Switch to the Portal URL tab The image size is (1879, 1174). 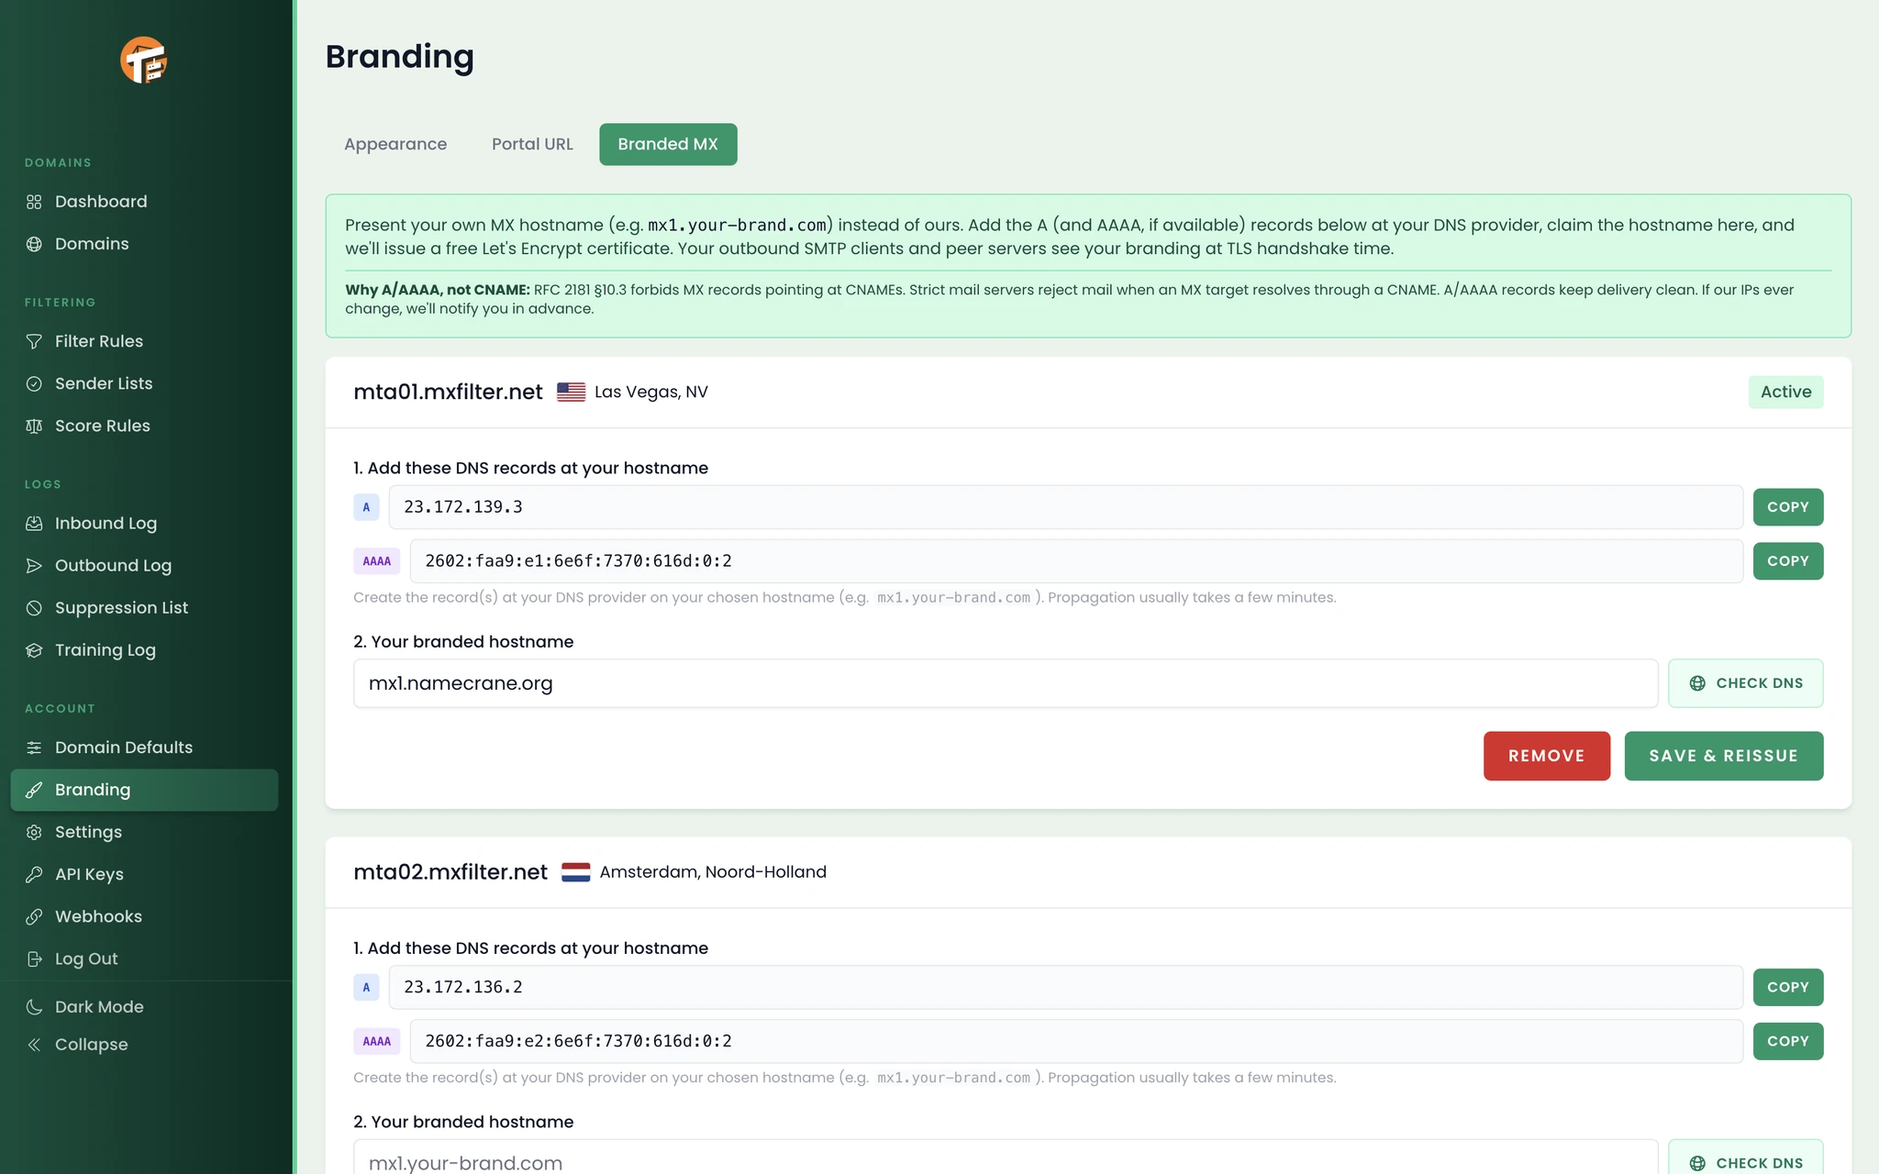[x=532, y=144]
